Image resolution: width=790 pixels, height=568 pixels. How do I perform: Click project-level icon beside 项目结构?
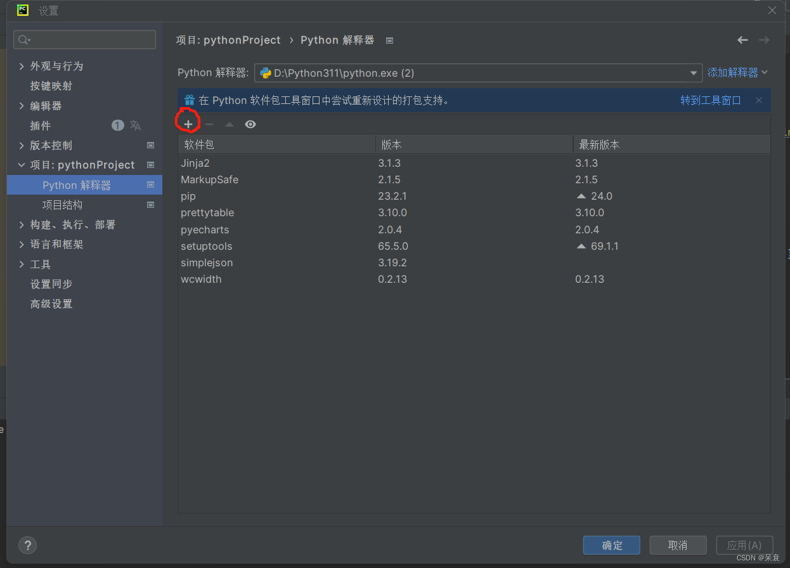(150, 205)
